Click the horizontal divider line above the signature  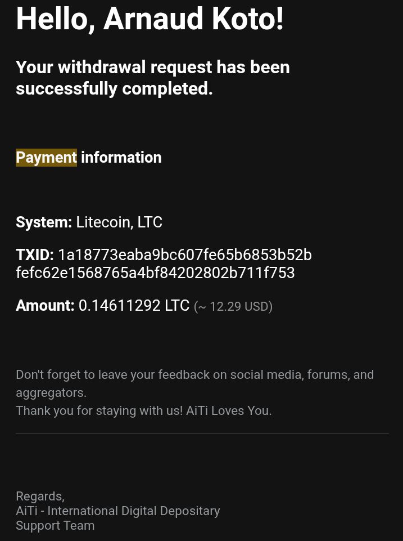202,434
